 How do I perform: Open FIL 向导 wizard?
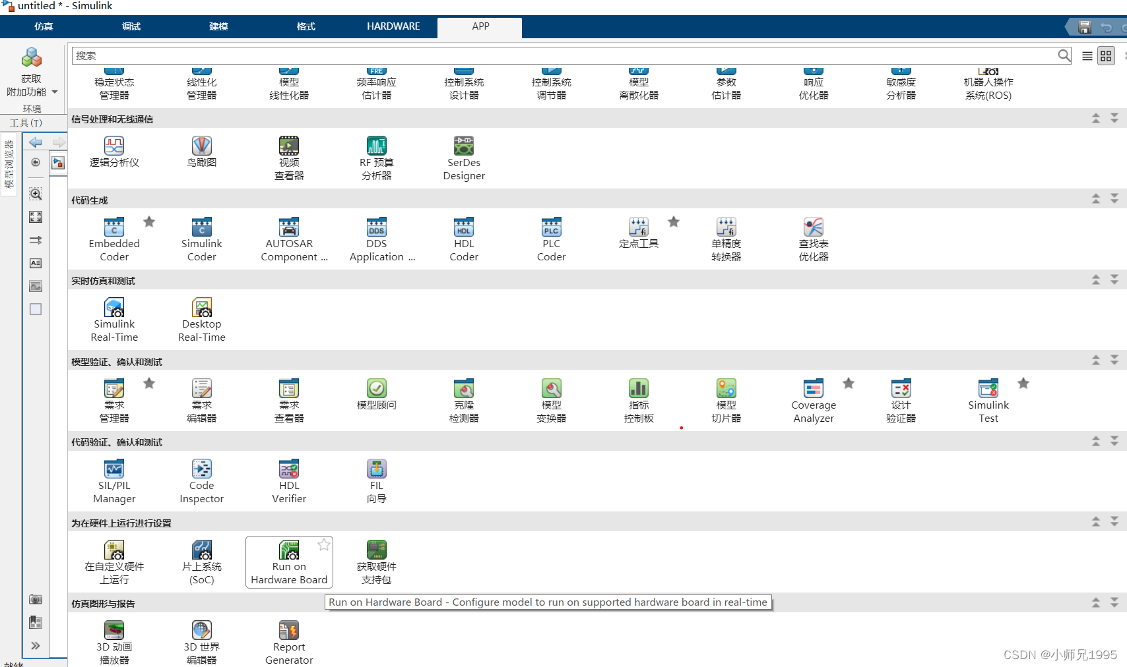377,482
